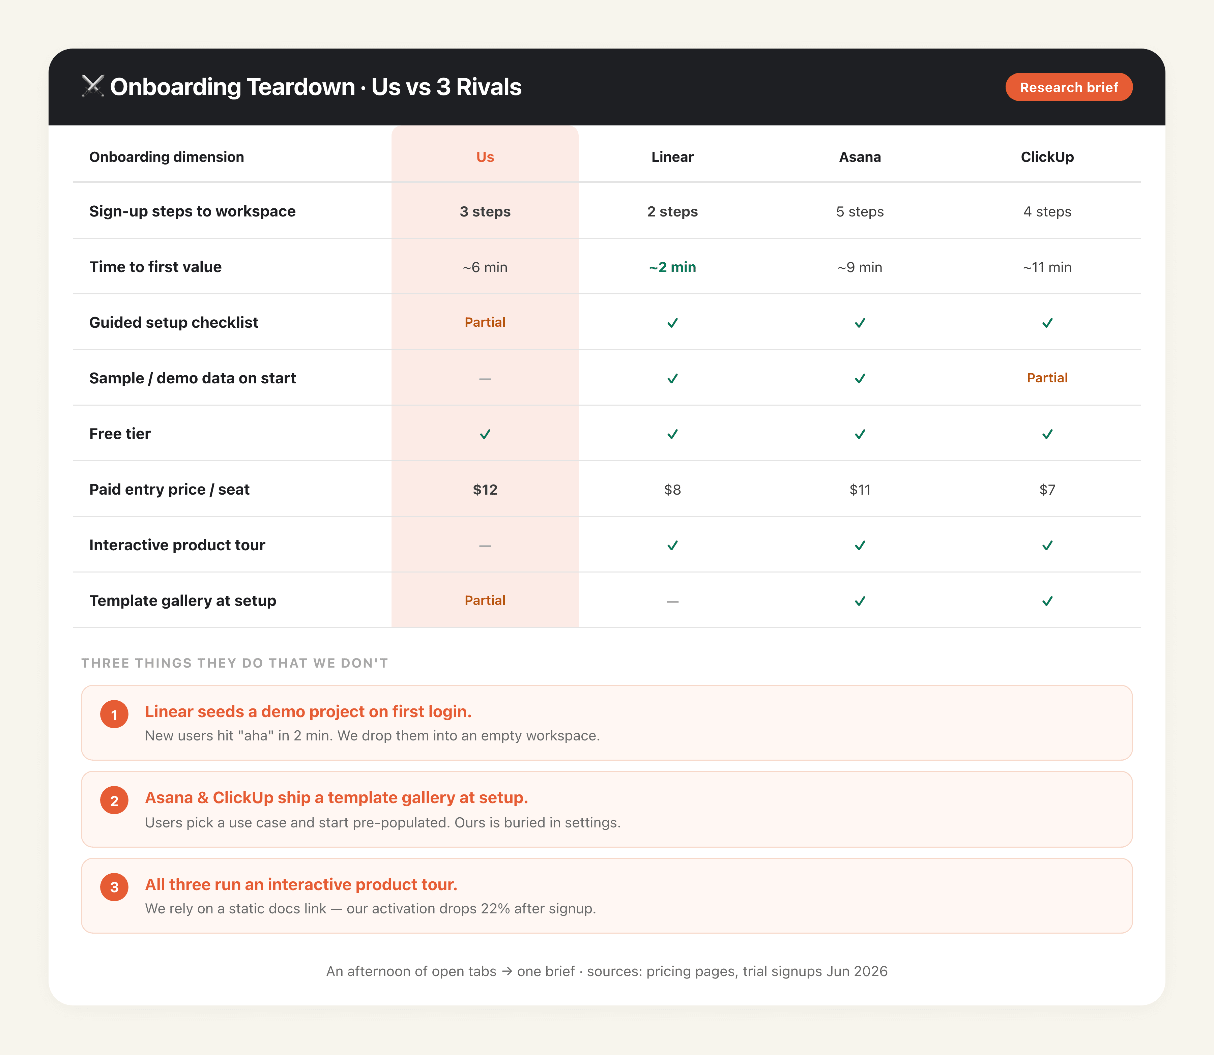1214x1055 pixels.
Task: Click the Sample / demo data on start label
Action: pos(193,378)
